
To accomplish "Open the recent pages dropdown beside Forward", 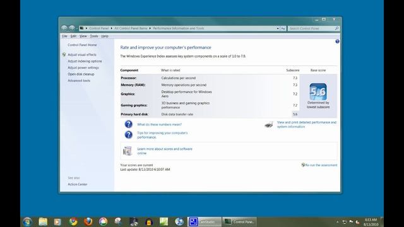I will click(x=77, y=28).
